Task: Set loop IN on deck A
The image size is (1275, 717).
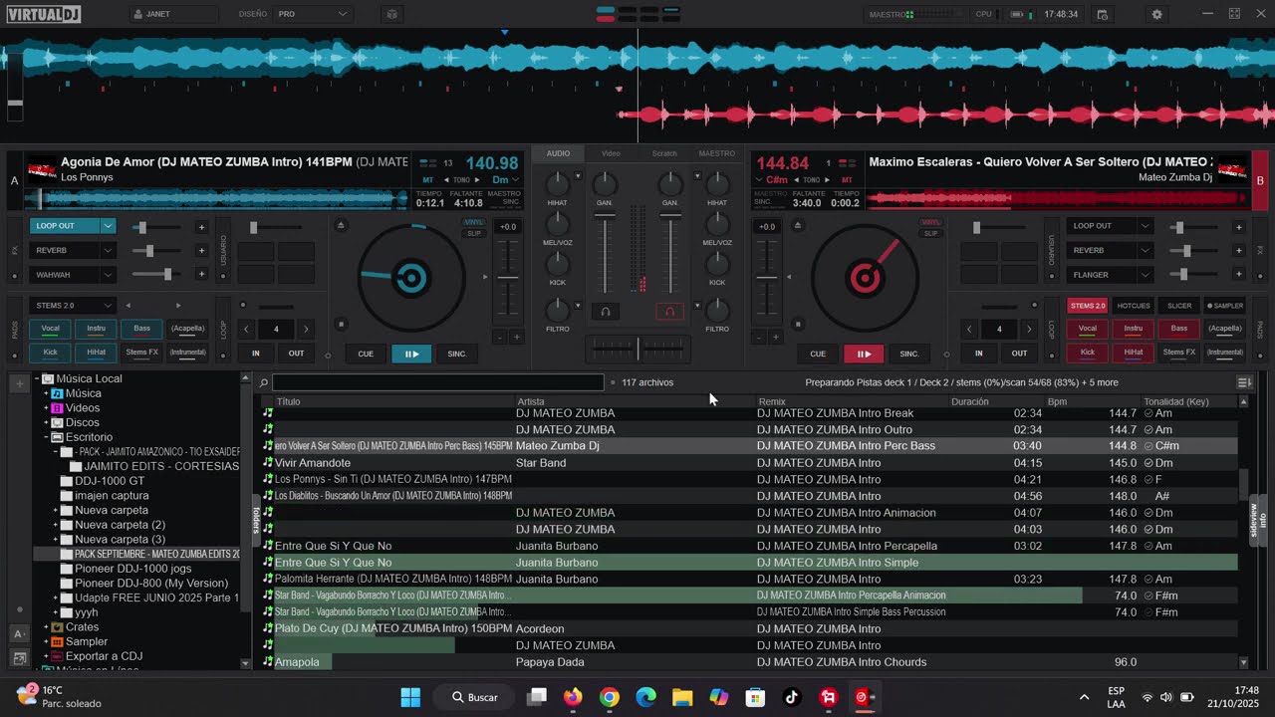Action: (256, 354)
